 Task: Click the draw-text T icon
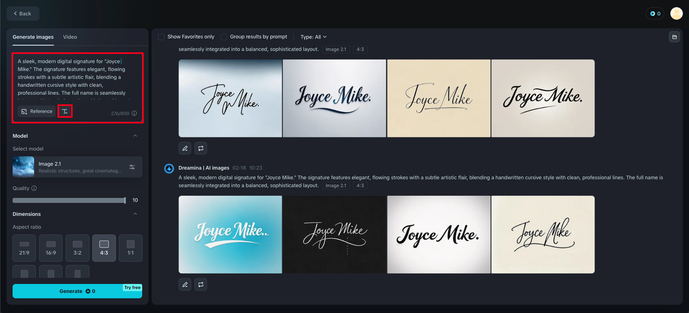[65, 112]
